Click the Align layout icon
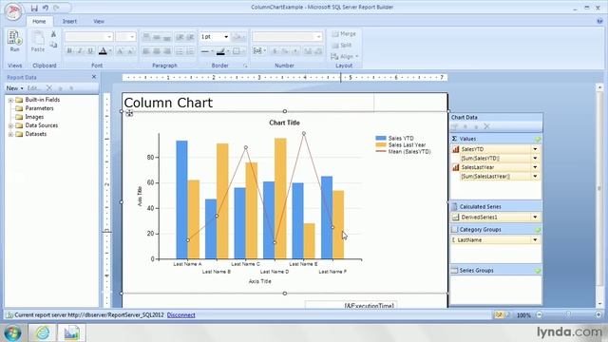The width and height of the screenshot is (608, 342). tap(344, 57)
